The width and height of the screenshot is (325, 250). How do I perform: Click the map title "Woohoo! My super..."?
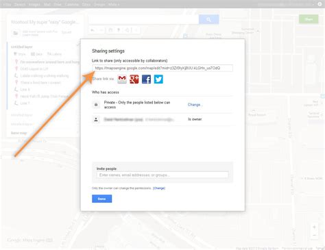tap(45, 22)
